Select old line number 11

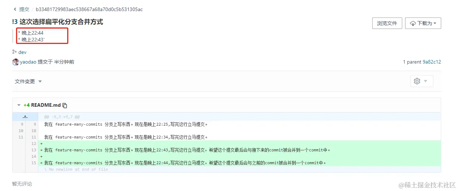tap(21, 137)
